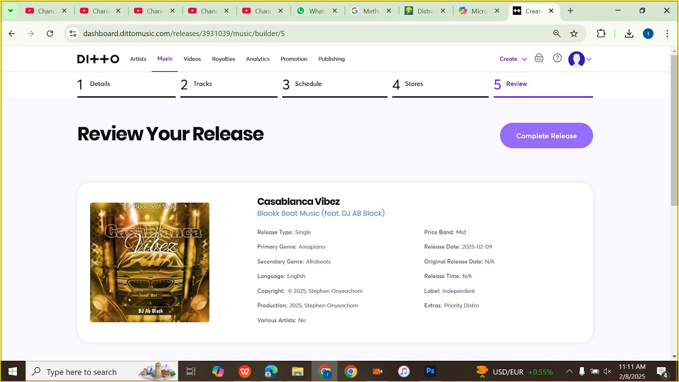The image size is (679, 382).
Task: Open the help question mark icon
Action: pos(558,58)
